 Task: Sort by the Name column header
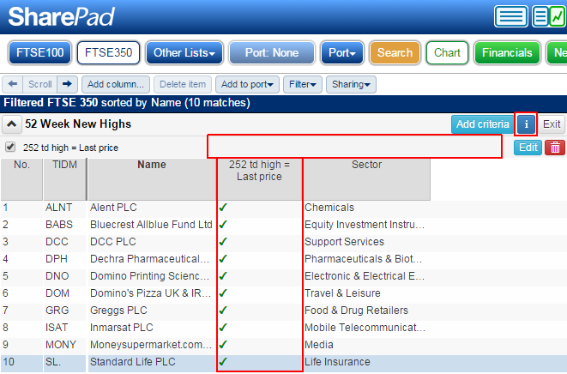[152, 179]
